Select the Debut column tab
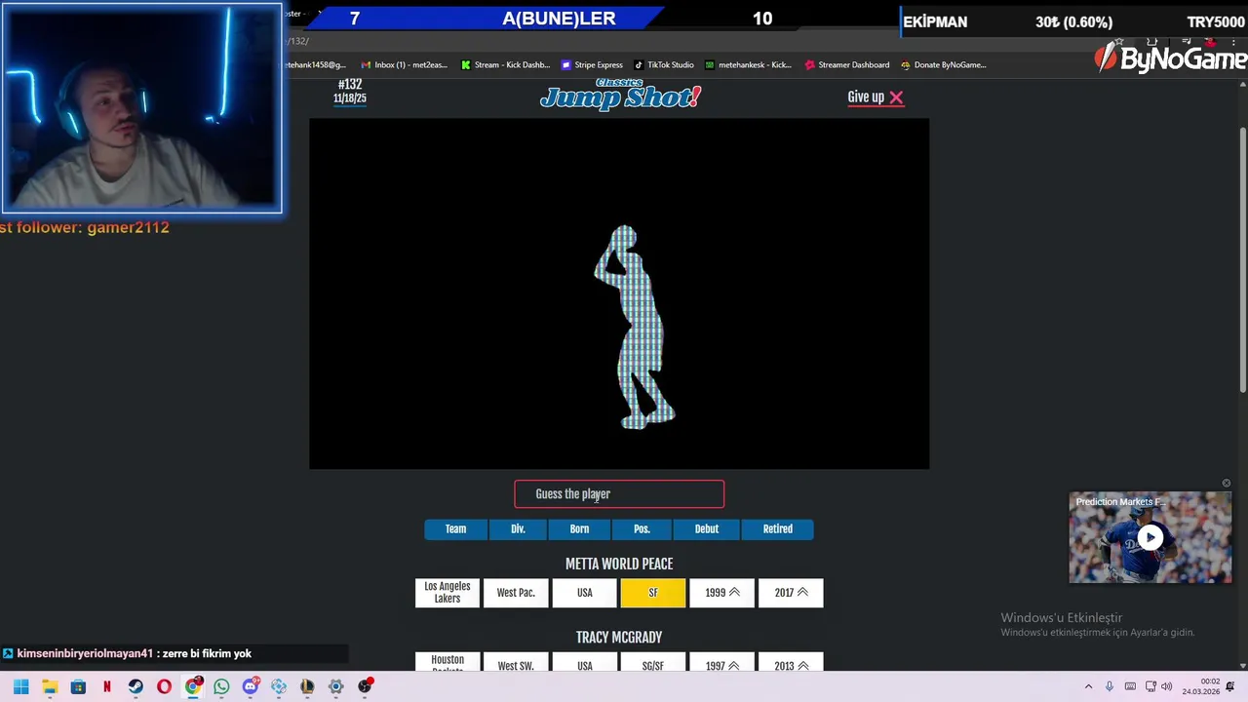 [x=707, y=528]
